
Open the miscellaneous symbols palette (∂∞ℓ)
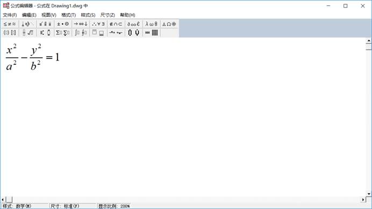click(x=133, y=24)
